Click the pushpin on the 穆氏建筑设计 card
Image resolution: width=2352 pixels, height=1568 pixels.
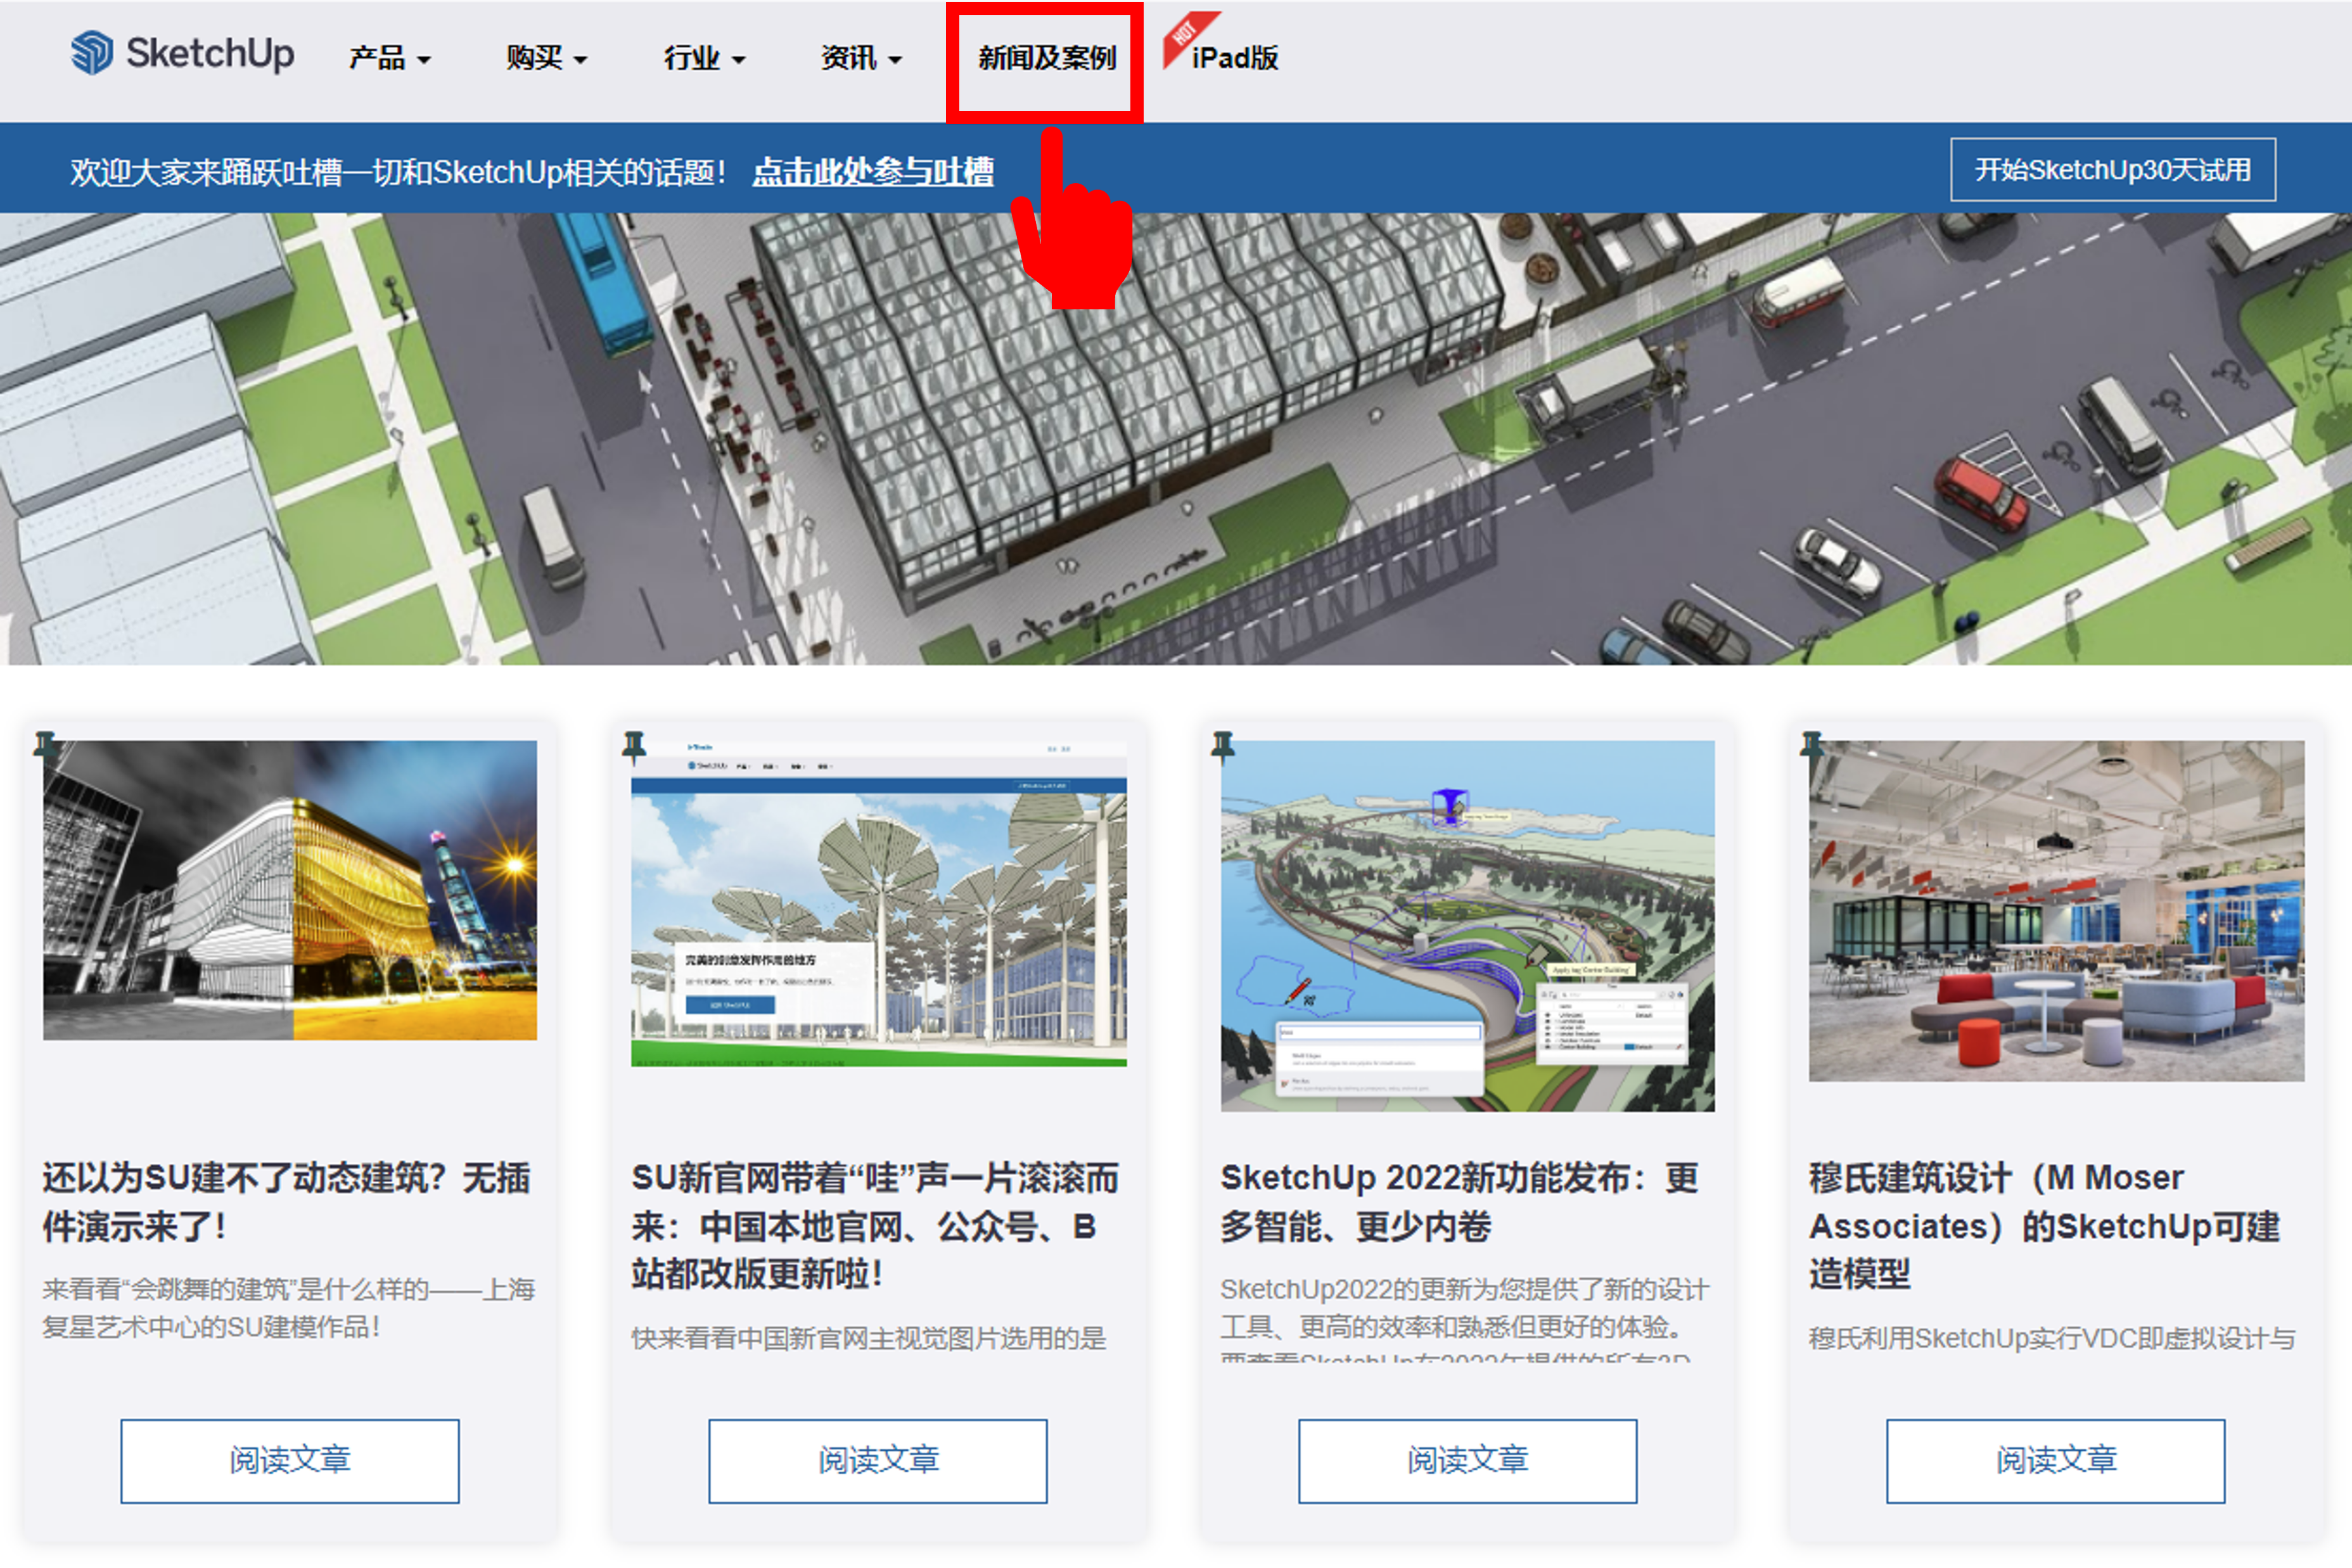(1812, 747)
